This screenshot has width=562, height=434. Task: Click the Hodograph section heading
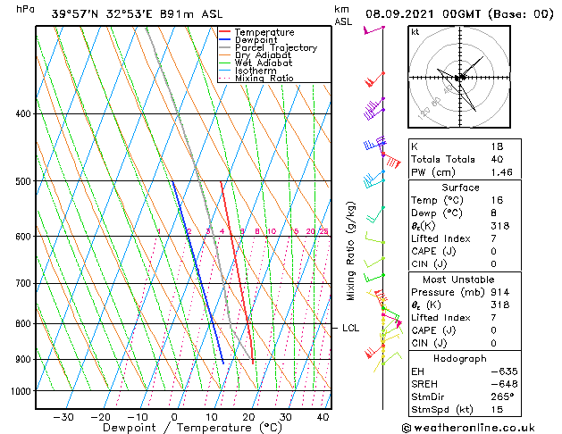click(460, 359)
